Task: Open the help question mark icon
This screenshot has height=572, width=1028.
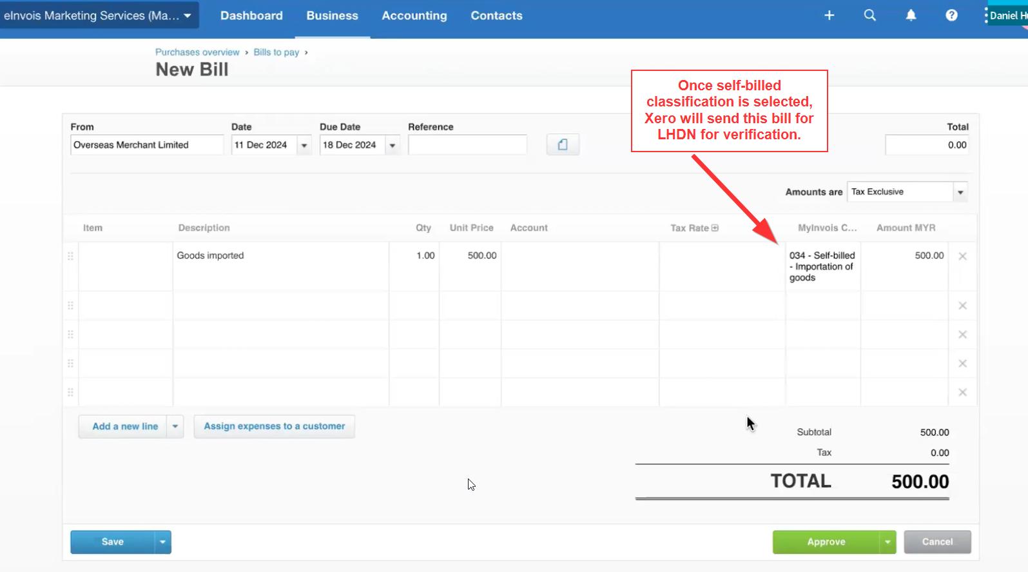Action: click(x=951, y=15)
